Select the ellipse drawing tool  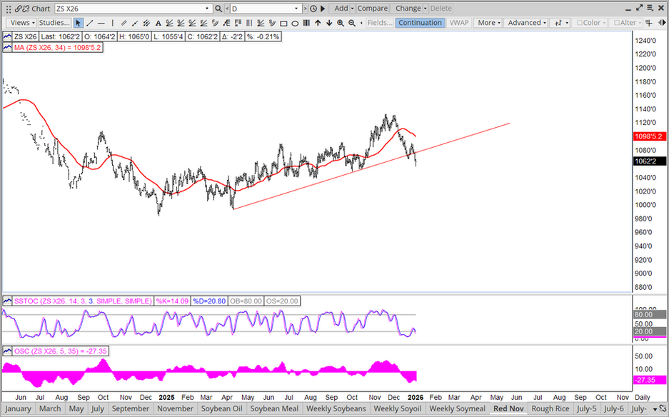click(x=295, y=24)
